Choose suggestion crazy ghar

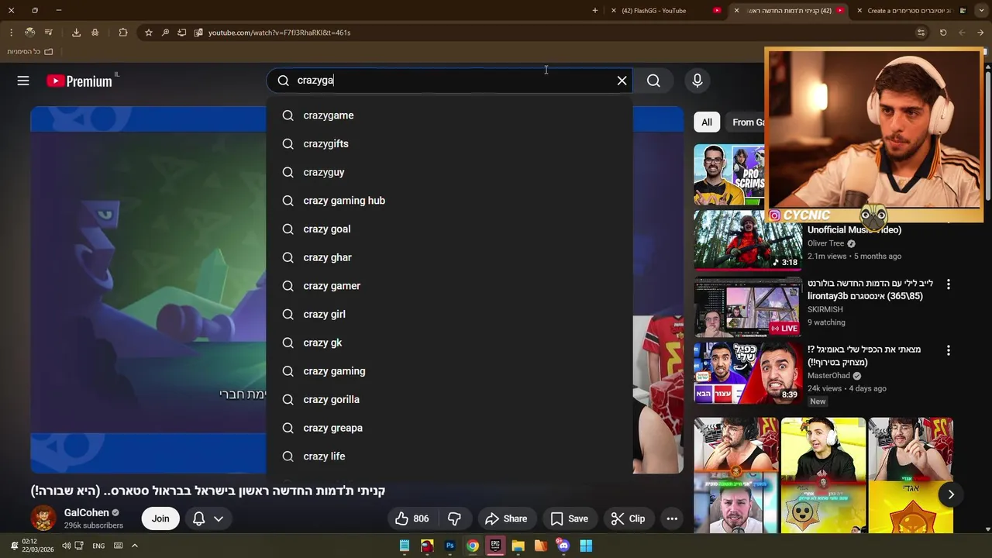(449, 257)
